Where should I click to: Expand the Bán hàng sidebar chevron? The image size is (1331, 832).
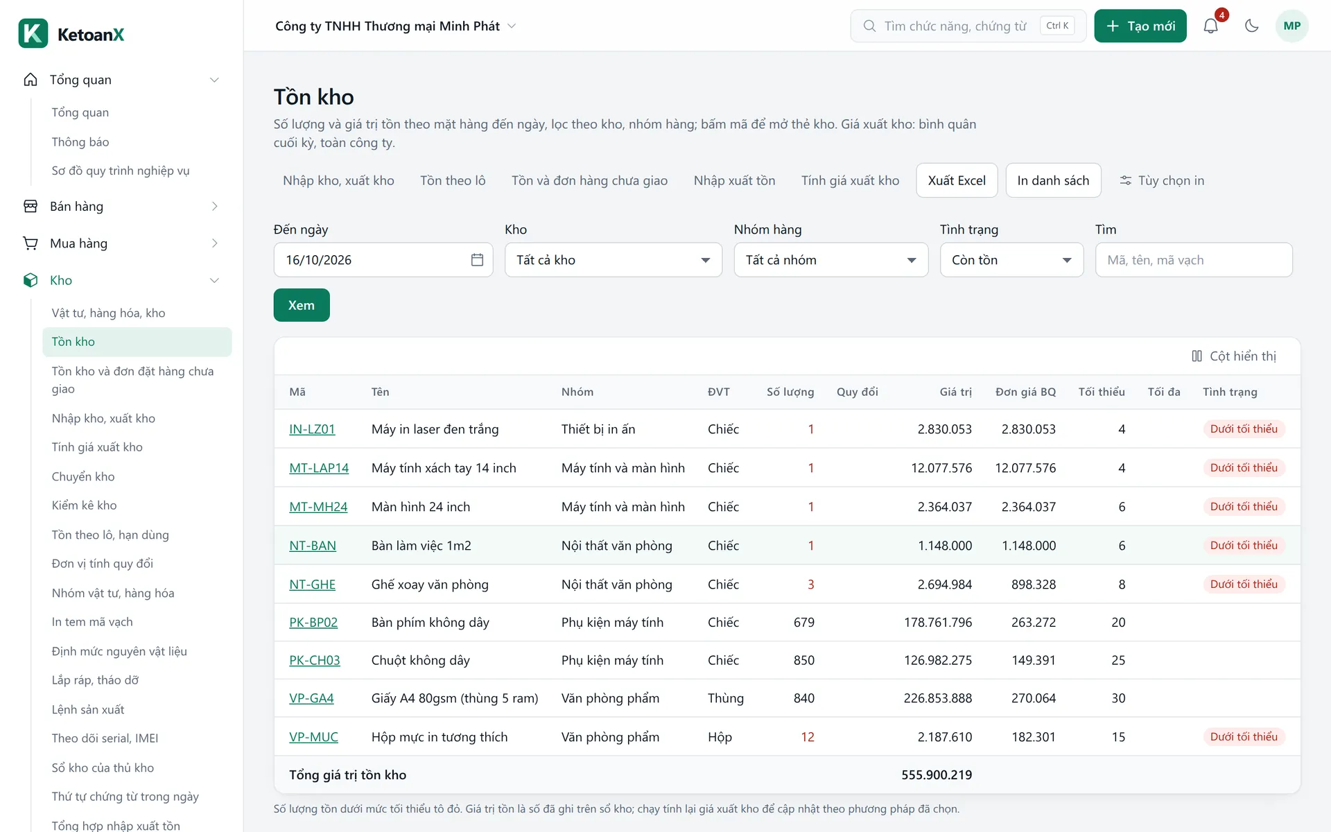(214, 207)
